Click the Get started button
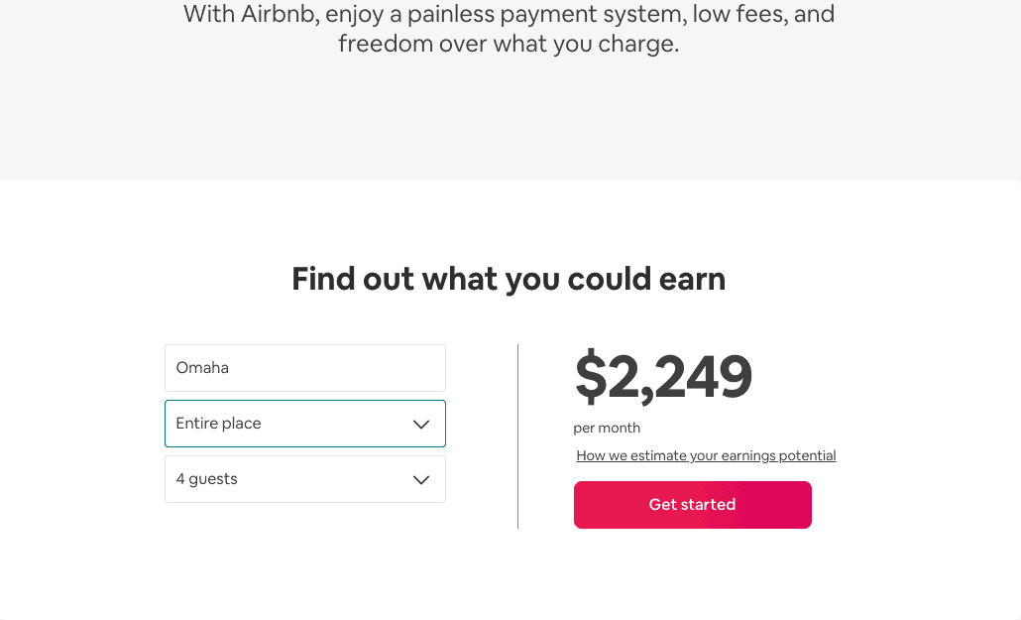The width and height of the screenshot is (1021, 620). (692, 505)
